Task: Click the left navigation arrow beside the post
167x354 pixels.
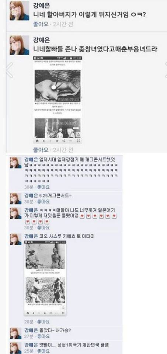Action: click(9, 70)
